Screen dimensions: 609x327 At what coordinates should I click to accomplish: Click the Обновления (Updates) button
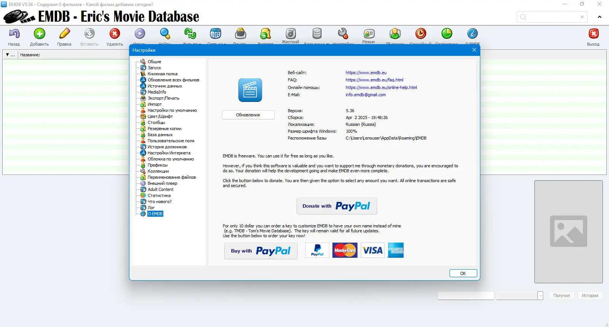[248, 115]
